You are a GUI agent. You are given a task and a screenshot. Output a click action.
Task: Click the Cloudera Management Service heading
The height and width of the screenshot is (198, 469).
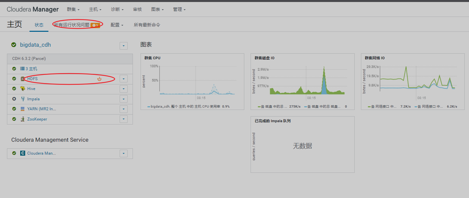(x=50, y=140)
